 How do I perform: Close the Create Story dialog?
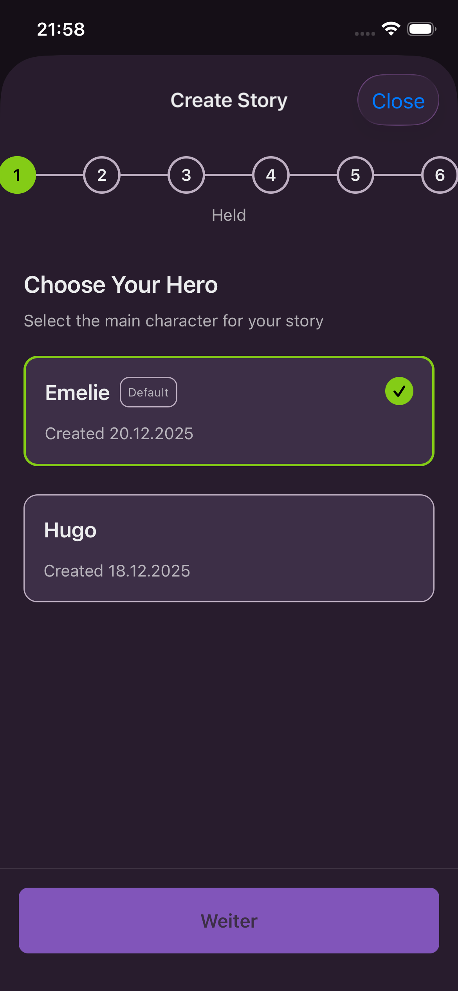[x=398, y=100]
